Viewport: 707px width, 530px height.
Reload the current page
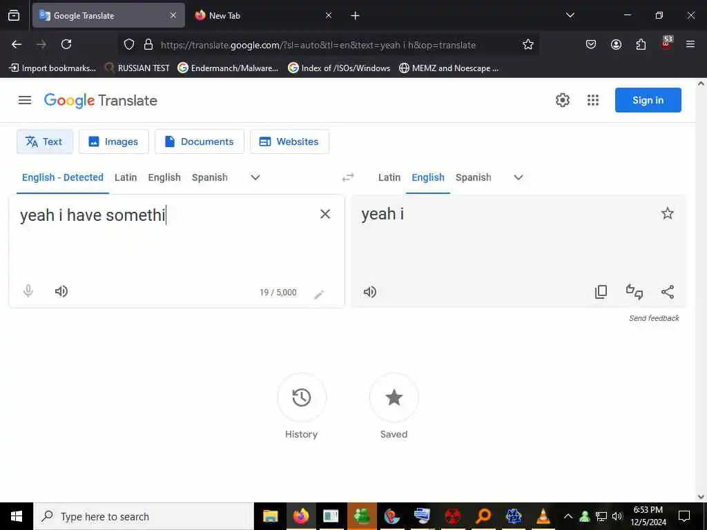66,44
